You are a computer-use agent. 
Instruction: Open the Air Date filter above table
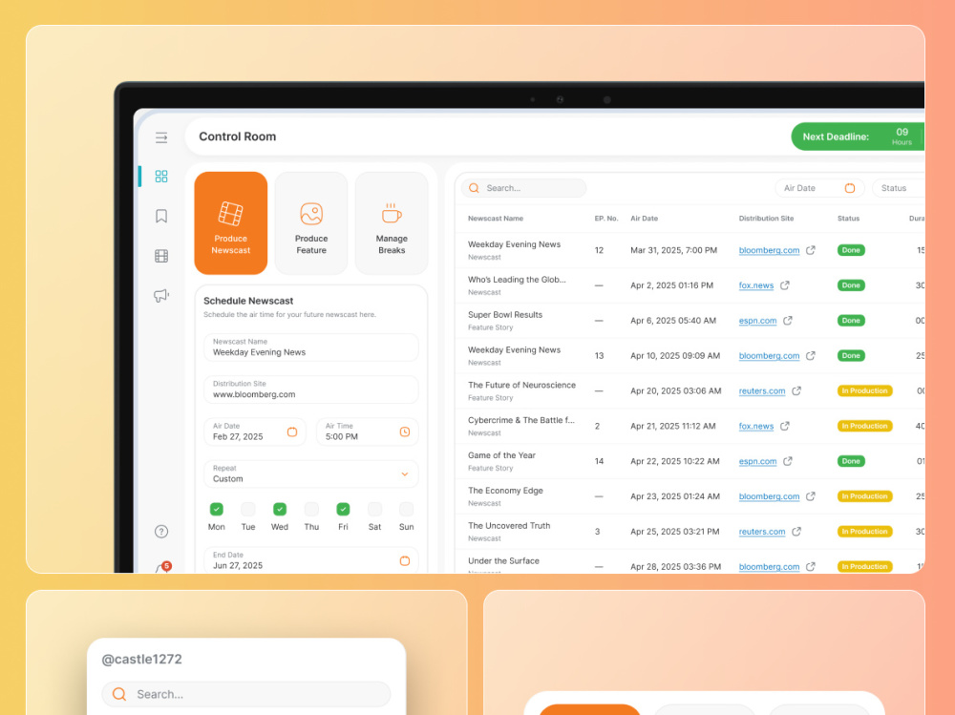[819, 188]
